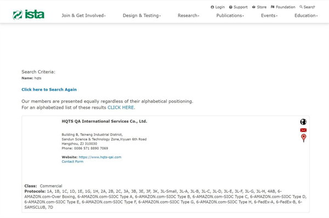329x218 pixels.
Task: Select the 'Hangzhou, ZJ 310030' address line
Action: pyautogui.click(x=80, y=144)
